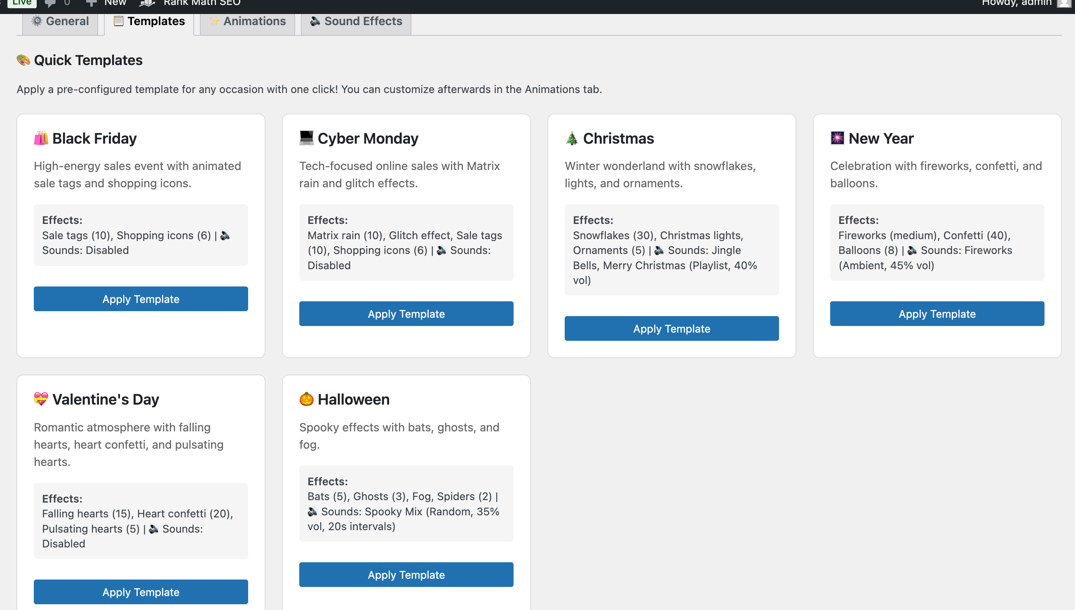This screenshot has width=1075, height=610.
Task: Switch to the Animations tab
Action: (247, 21)
